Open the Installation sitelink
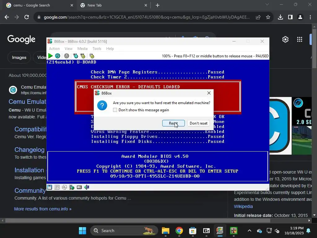Image resolution: width=317 pixels, height=238 pixels. [29, 170]
